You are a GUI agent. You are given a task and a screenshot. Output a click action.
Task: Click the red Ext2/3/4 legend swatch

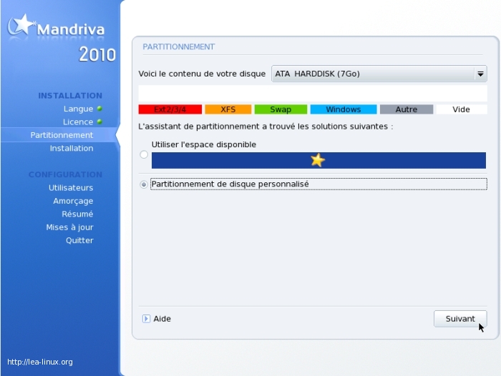tap(170, 109)
